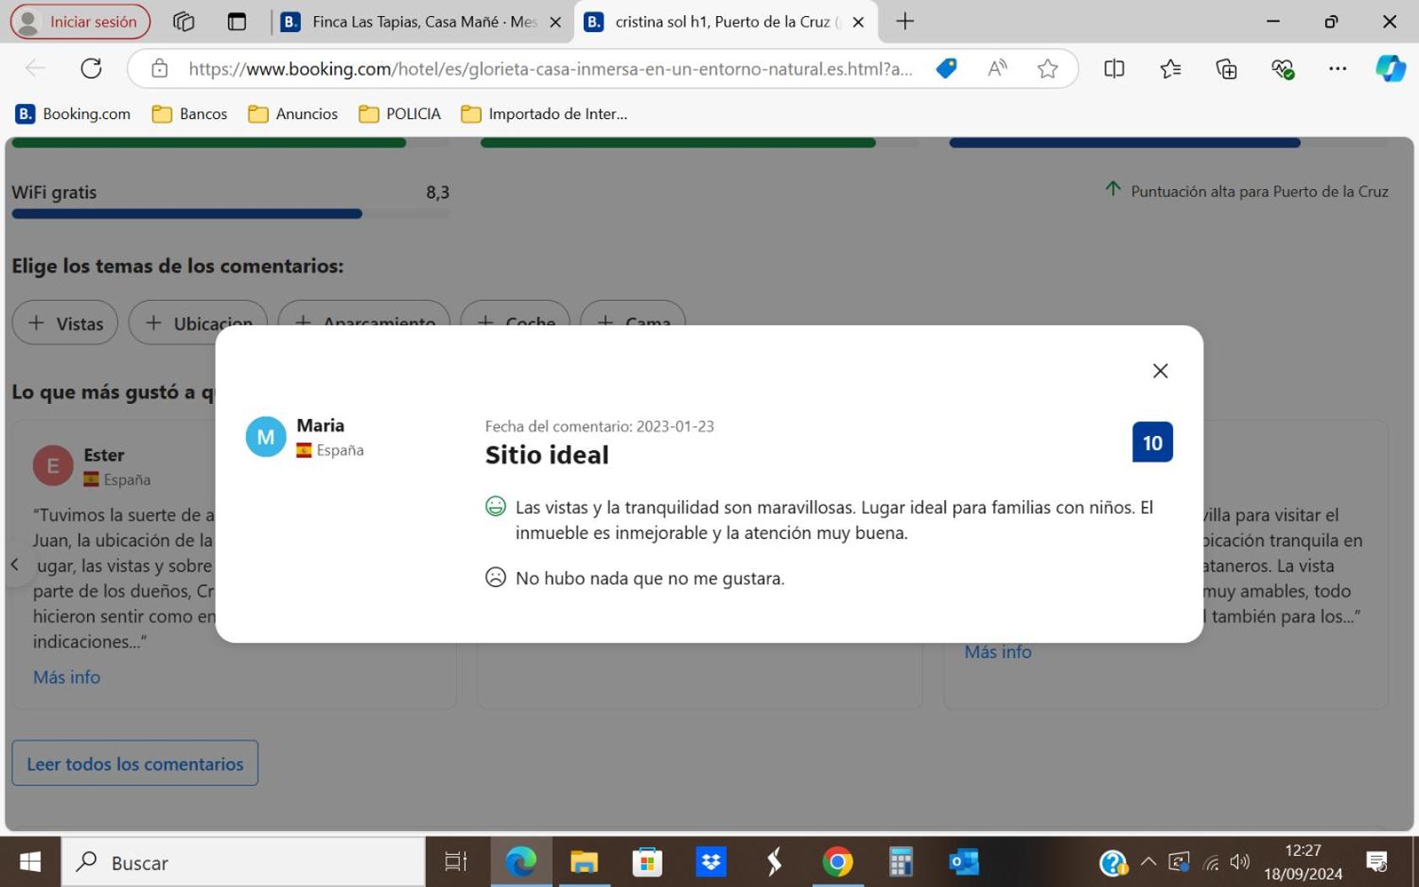Open a new browser tab
The height and width of the screenshot is (887, 1419).
[x=905, y=21]
